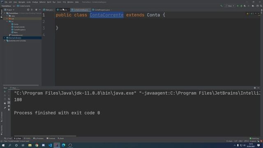The width and height of the screenshot is (263, 148).
Task: Open the Problems tool window button
Action: 38,139
